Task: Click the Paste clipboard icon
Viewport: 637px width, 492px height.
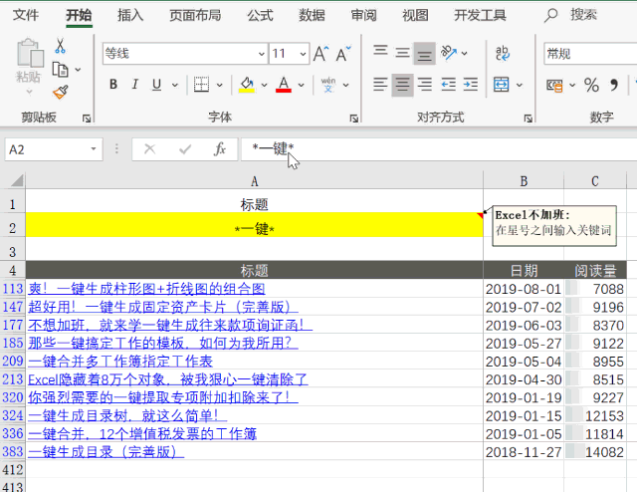Action: (30, 53)
